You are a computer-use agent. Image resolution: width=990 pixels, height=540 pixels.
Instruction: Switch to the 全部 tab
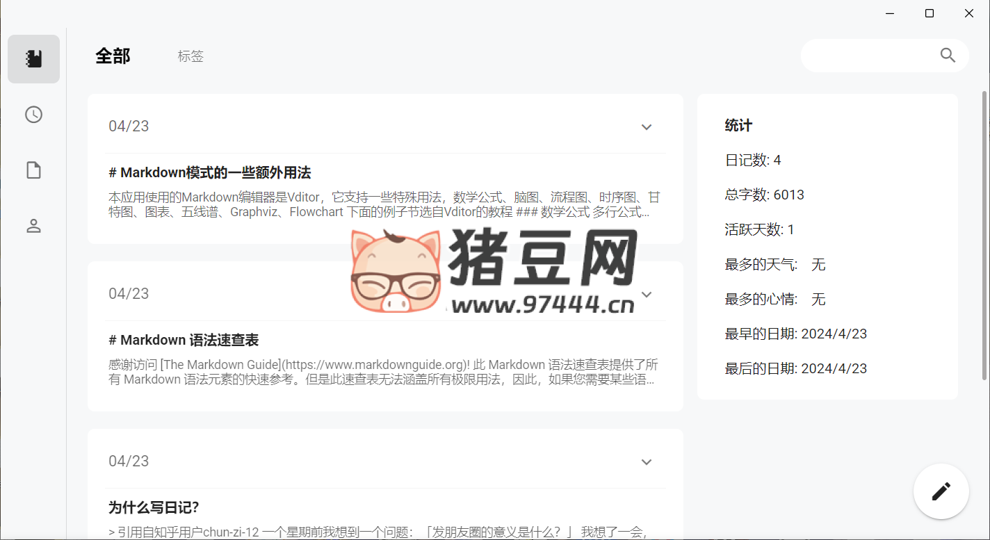pyautogui.click(x=113, y=56)
